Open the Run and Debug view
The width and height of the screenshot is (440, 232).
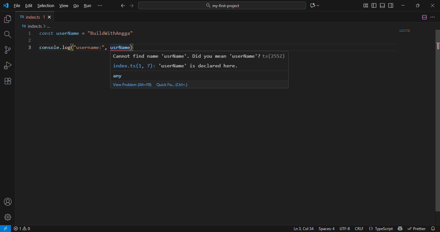pyautogui.click(x=7, y=65)
